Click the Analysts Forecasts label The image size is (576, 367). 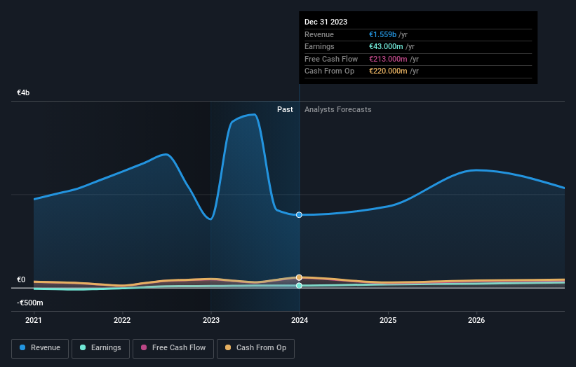coord(338,110)
